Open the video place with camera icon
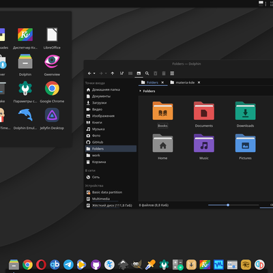The image size is (273, 273). pos(111,109)
